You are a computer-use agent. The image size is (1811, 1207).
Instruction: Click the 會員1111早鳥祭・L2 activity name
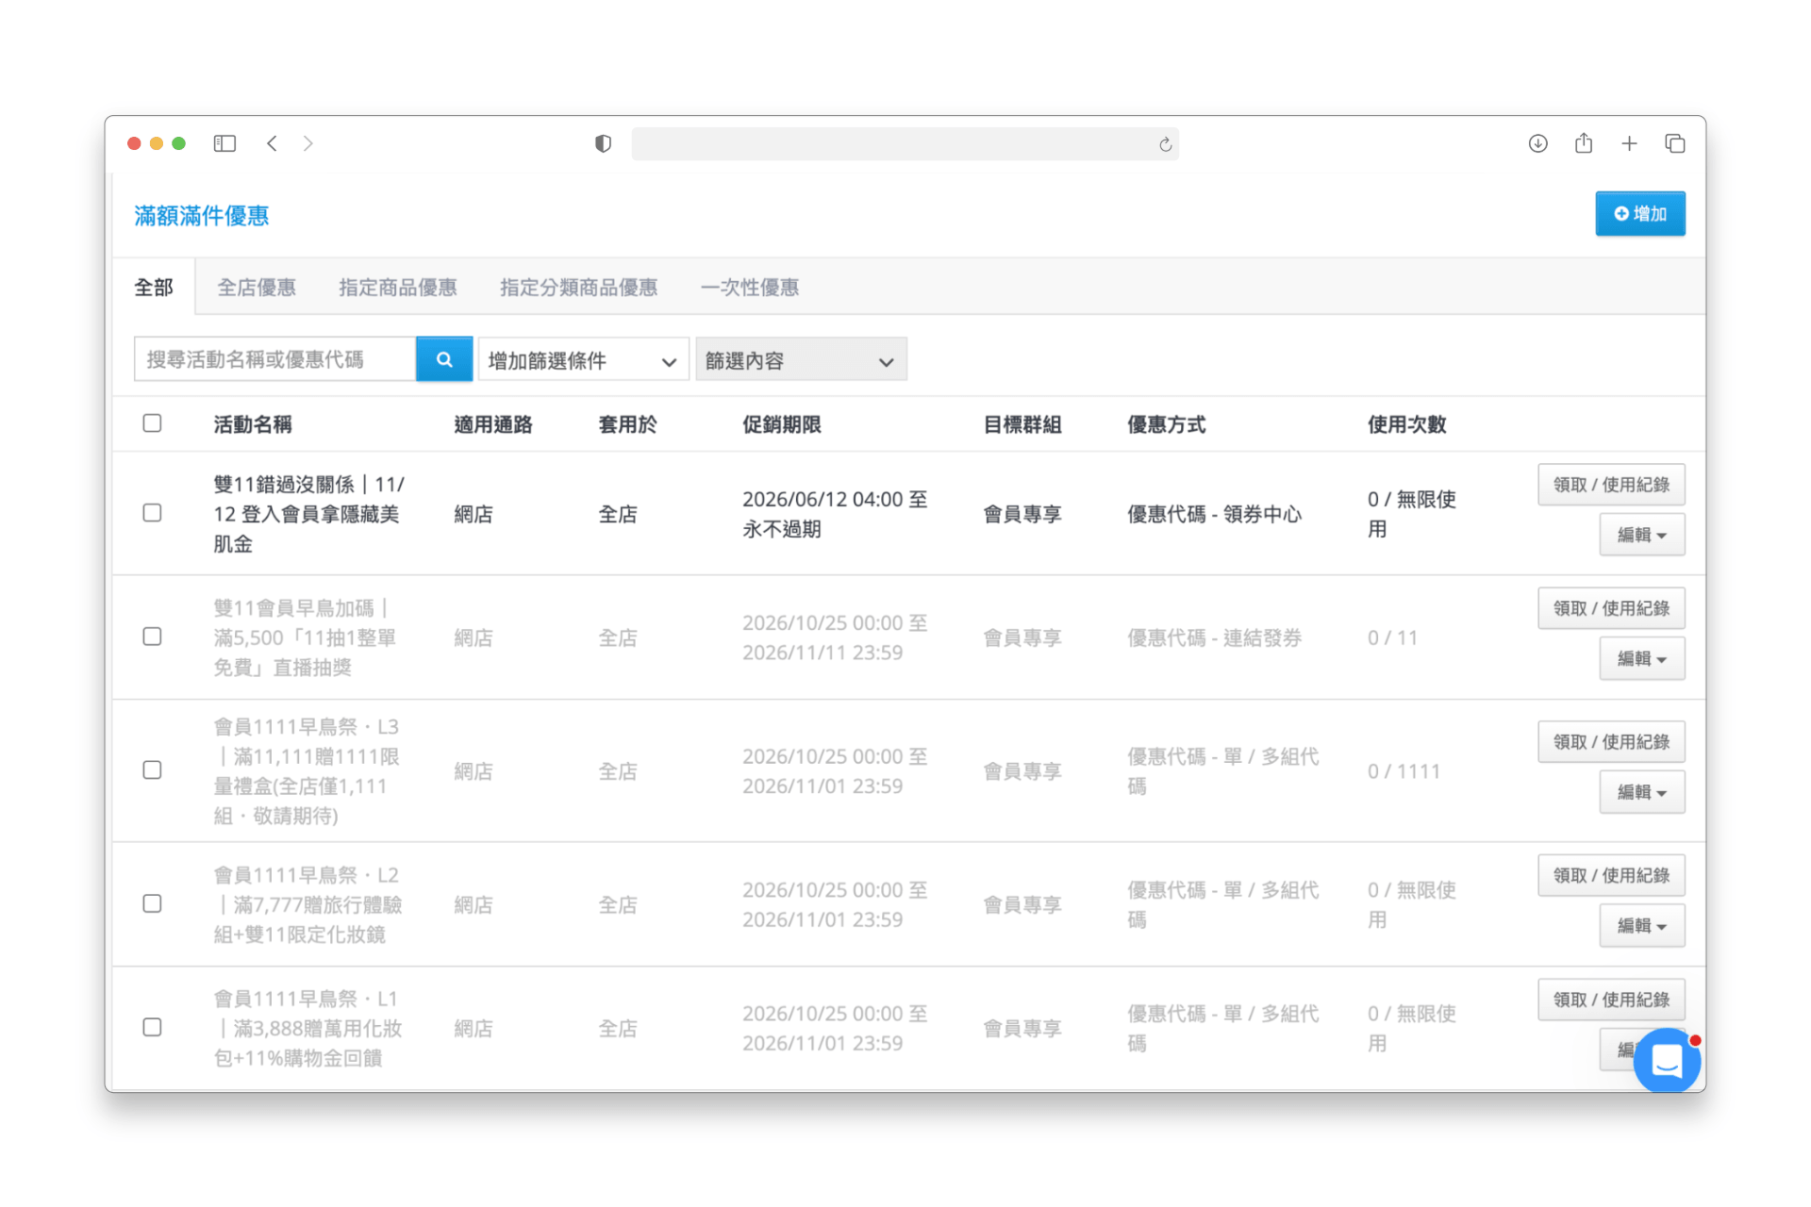coord(307,904)
